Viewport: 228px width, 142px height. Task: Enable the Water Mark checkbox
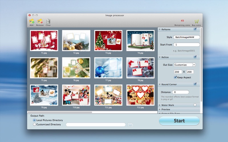coord(195,105)
